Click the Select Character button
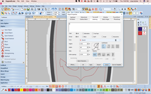This screenshot has width=151, height=94. click(x=82, y=61)
